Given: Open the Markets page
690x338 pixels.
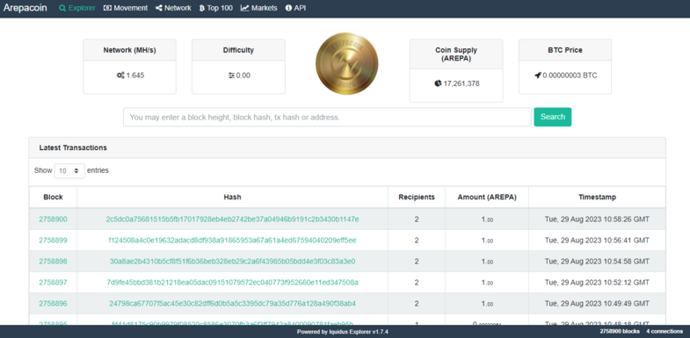Looking at the screenshot, I should point(258,8).
